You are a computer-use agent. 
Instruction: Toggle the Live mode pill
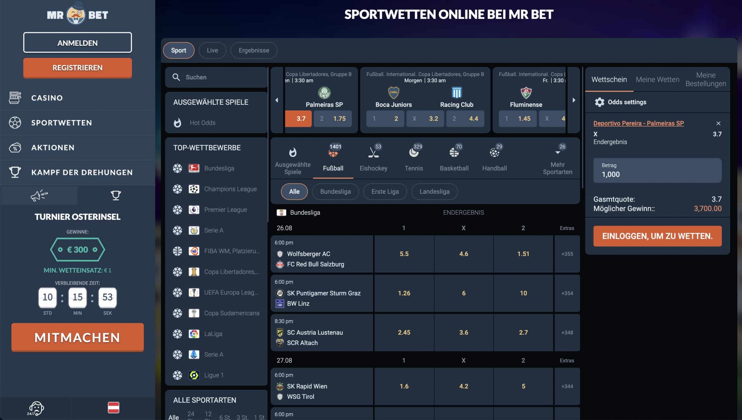[x=212, y=50]
